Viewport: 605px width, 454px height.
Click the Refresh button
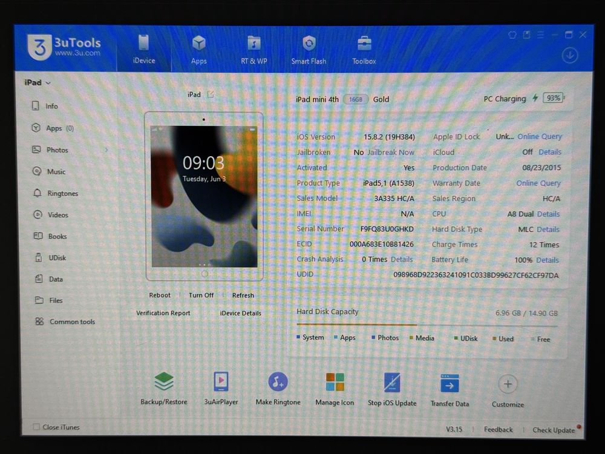pos(243,295)
